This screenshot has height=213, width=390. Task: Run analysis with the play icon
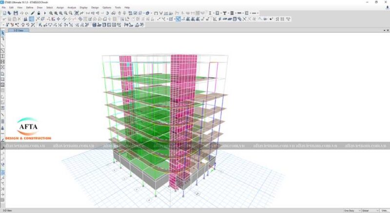(44, 13)
